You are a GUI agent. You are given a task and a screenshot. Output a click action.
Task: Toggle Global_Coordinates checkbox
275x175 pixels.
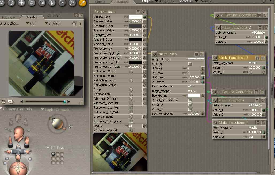(190, 100)
